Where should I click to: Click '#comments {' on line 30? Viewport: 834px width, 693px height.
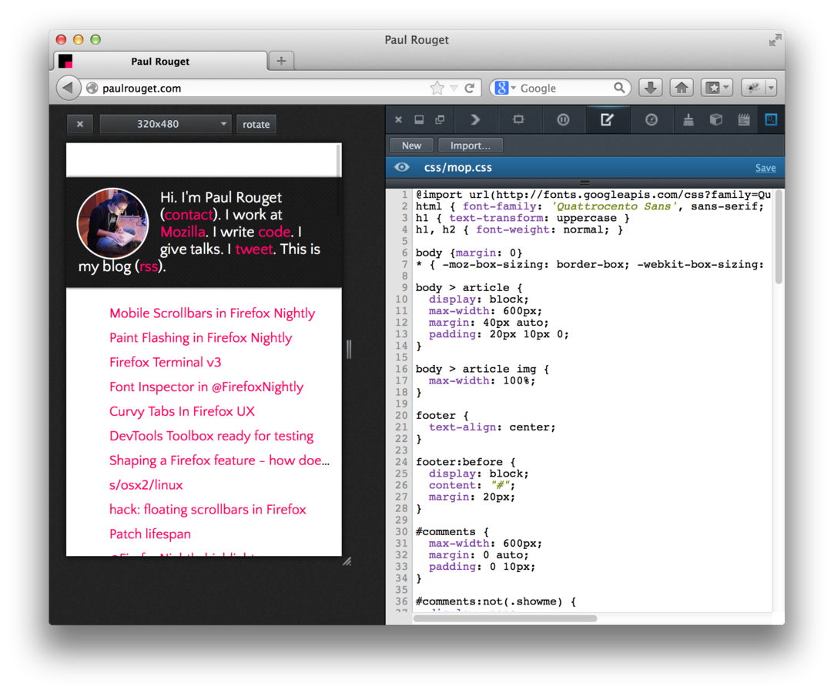coord(451,532)
